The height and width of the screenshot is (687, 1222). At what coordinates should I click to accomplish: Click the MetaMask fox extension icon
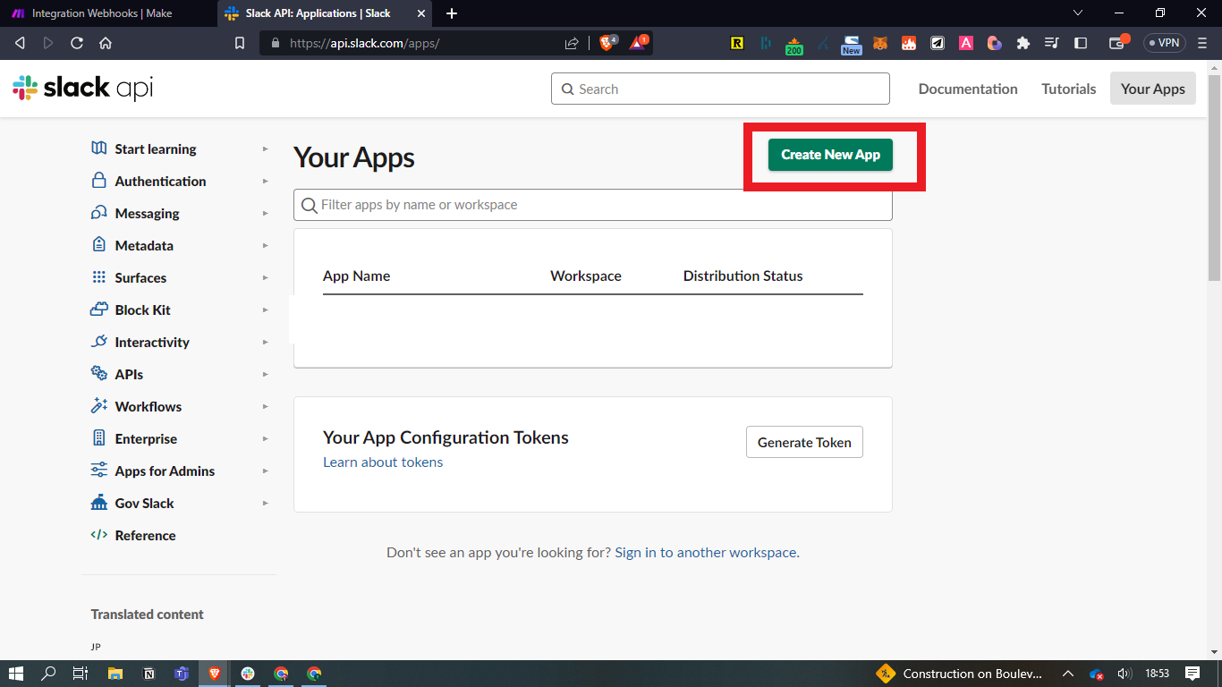pos(880,43)
